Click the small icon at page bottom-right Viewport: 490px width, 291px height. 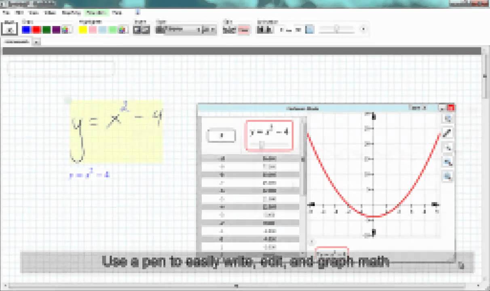pyautogui.click(x=461, y=265)
